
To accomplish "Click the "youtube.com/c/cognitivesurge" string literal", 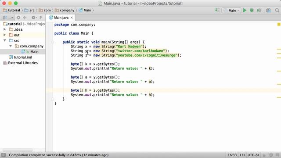I will [x=147, y=55].
